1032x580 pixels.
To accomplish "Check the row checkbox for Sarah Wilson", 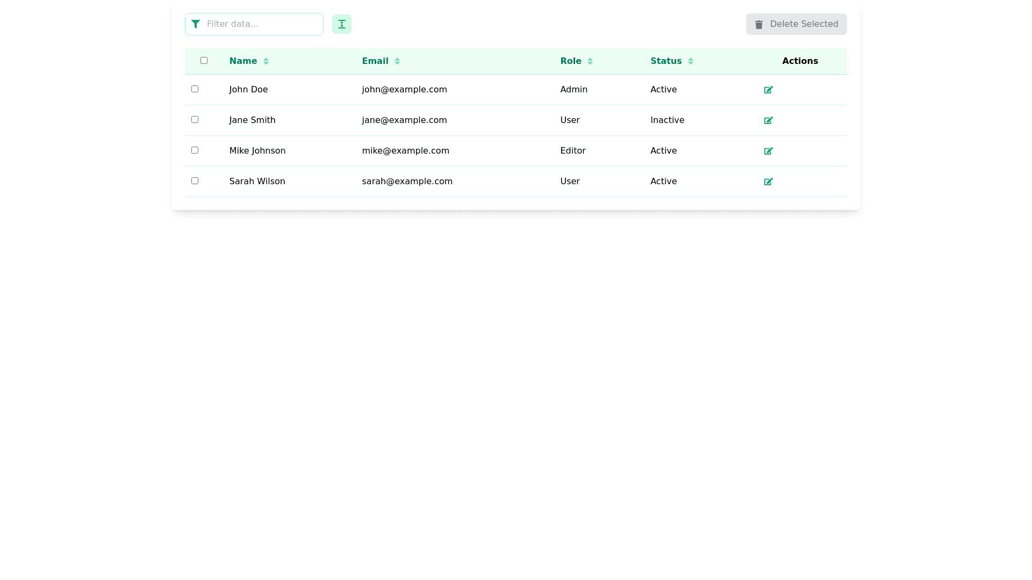I will tap(195, 180).
